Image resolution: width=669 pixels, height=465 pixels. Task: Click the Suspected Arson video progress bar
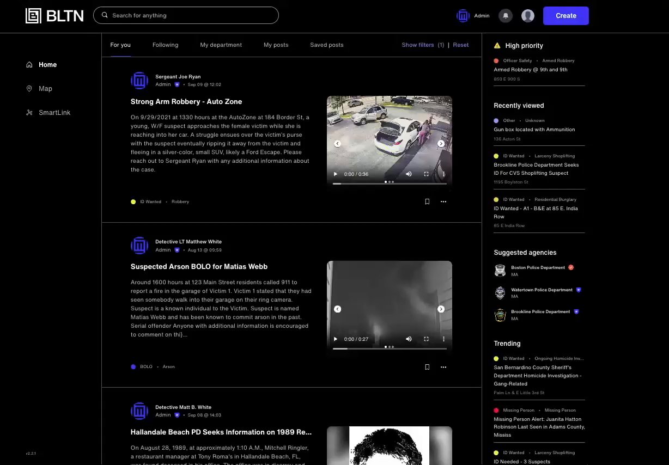tap(390, 349)
